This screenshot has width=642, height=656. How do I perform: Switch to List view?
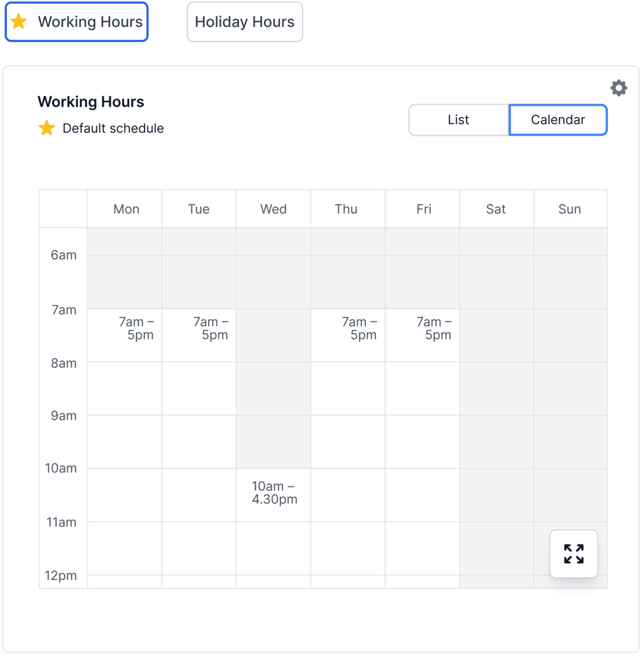pos(458,120)
